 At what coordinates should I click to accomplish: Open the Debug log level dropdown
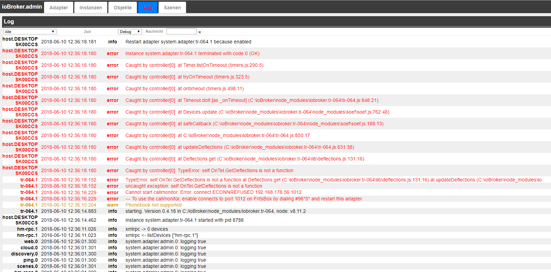tap(130, 32)
